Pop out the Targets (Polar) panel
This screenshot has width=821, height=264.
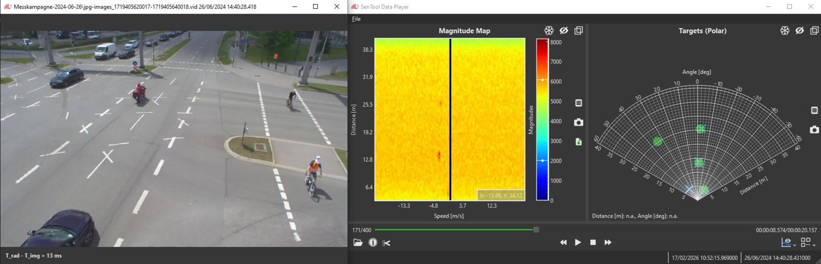point(815,30)
